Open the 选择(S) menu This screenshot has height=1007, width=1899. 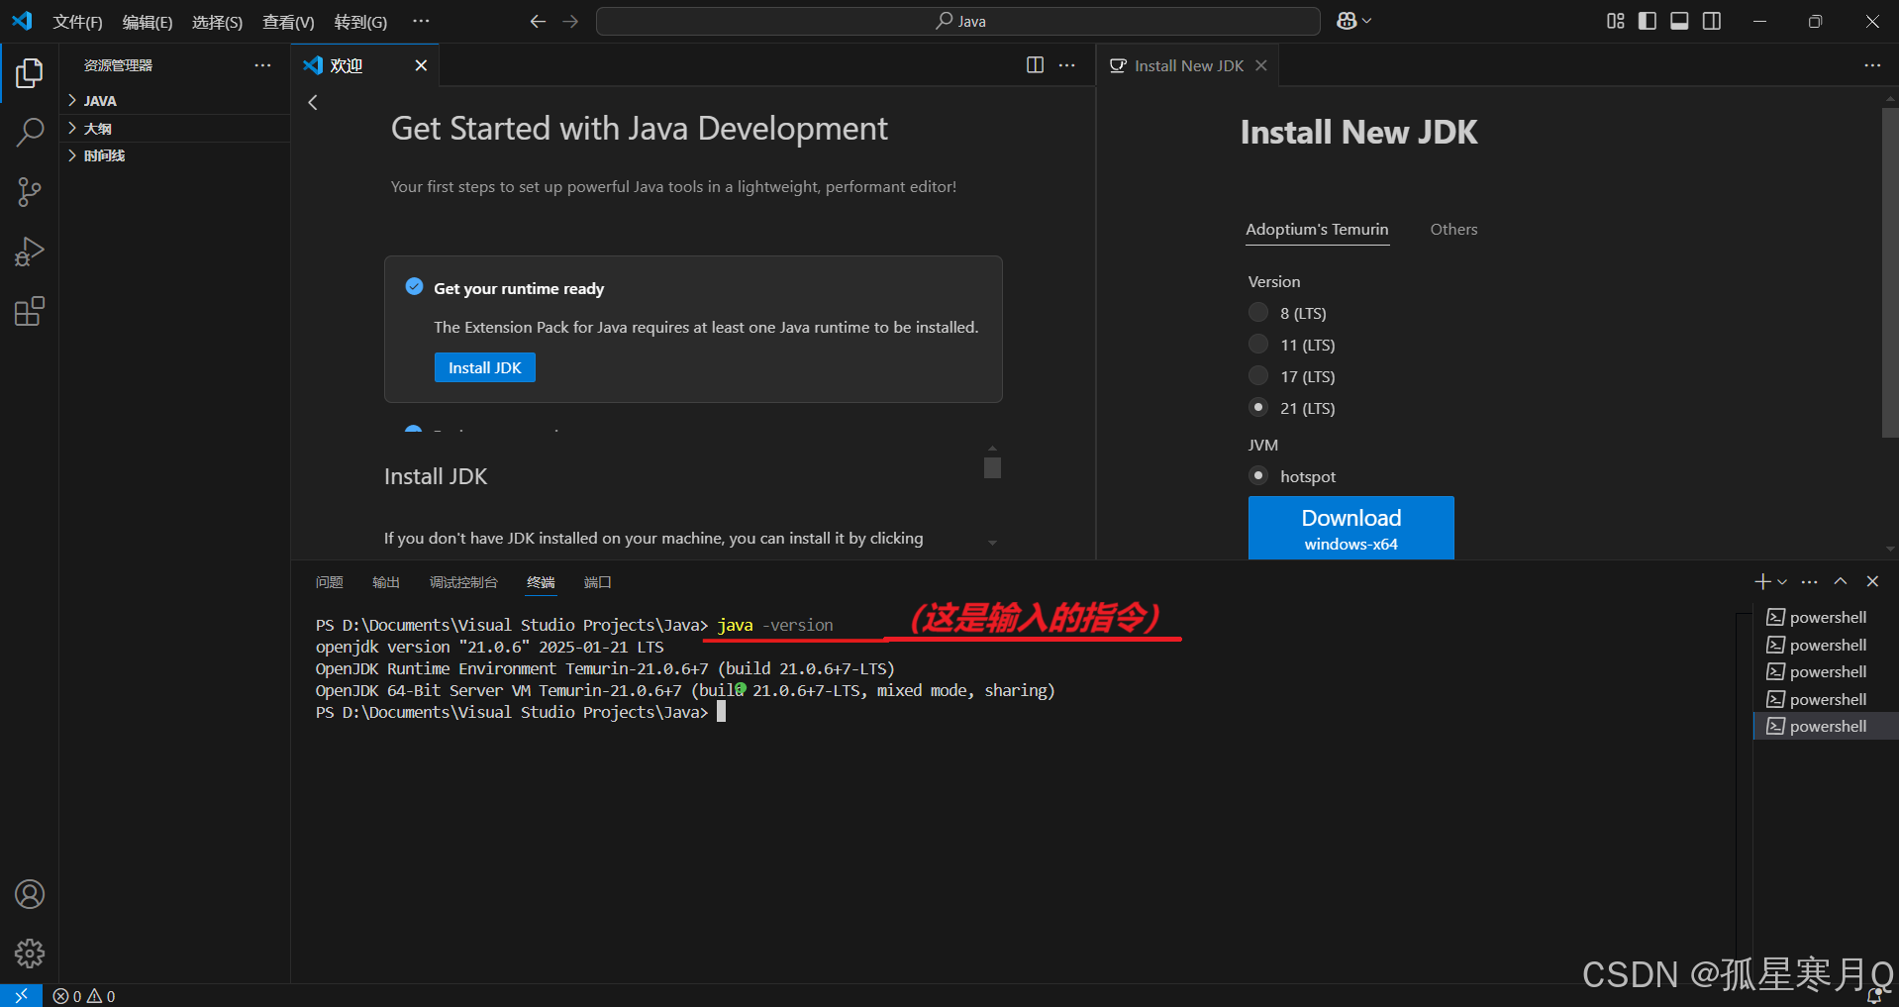point(217,22)
